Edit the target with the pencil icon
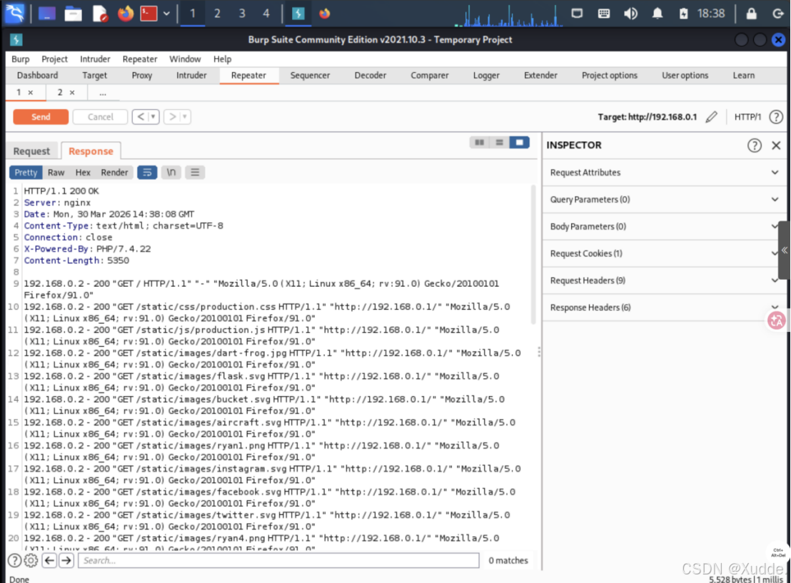This screenshot has height=583, width=791. click(x=711, y=117)
